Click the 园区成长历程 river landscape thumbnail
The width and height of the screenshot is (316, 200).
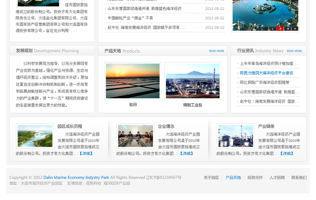[35, 136]
